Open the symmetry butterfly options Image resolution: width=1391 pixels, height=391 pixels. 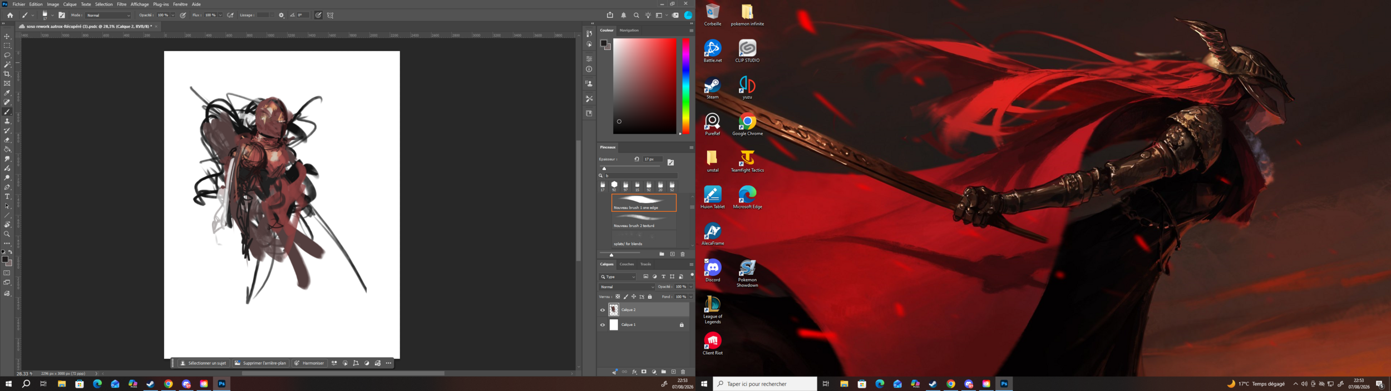click(331, 16)
